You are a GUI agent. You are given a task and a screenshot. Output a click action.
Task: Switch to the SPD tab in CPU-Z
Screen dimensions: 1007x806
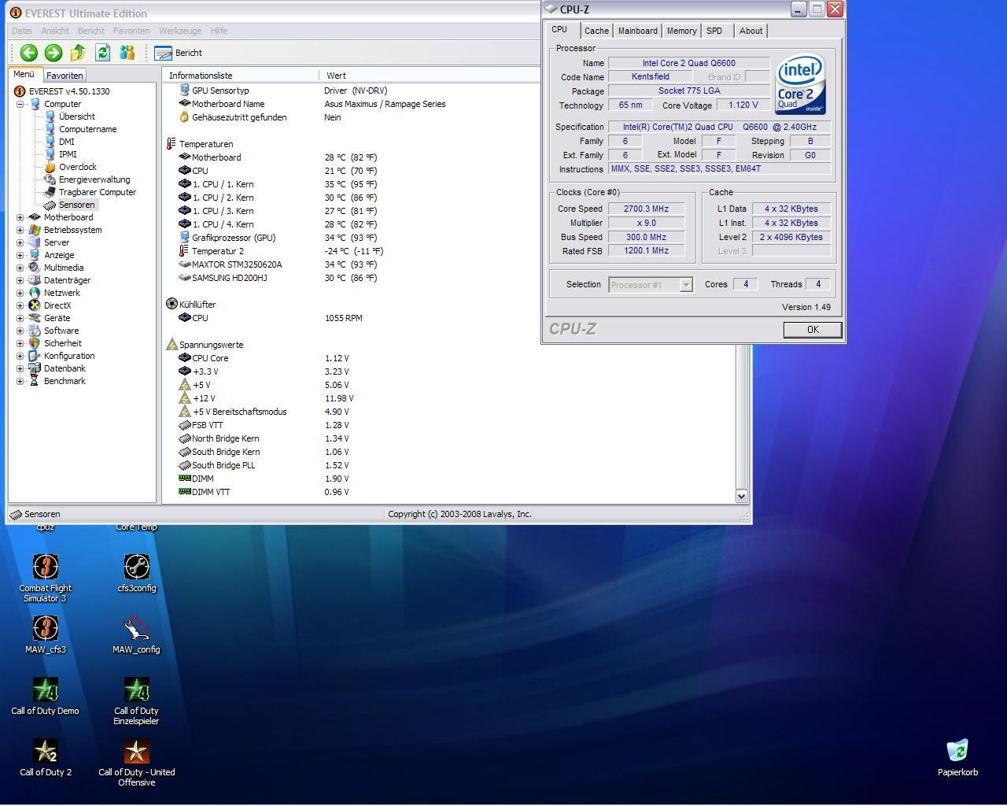click(714, 31)
